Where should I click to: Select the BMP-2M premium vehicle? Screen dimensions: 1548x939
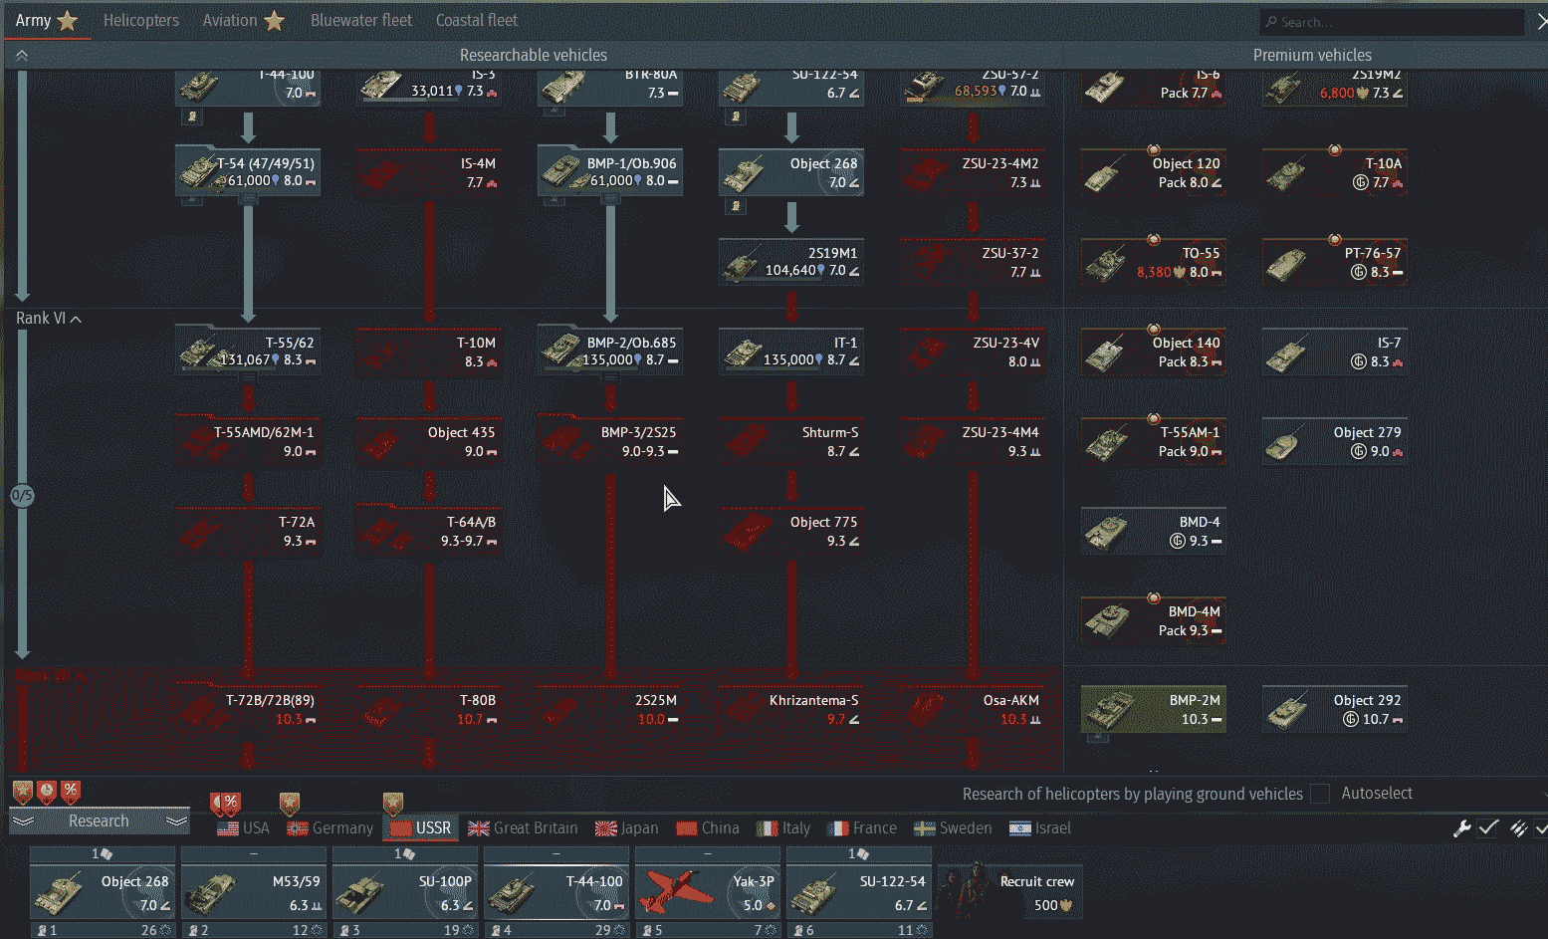[x=1154, y=709]
